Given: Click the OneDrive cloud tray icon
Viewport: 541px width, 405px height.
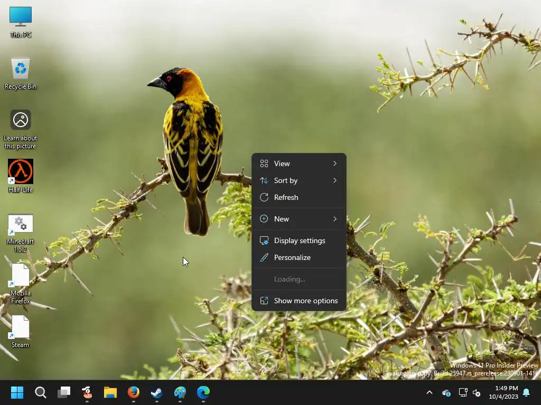Looking at the screenshot, I should [x=446, y=392].
